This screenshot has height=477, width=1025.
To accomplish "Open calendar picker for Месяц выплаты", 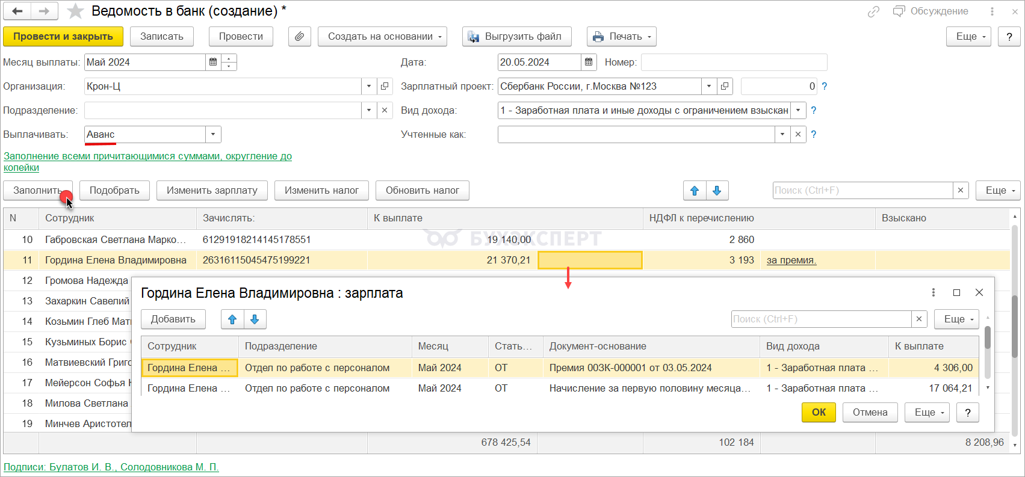I will (213, 62).
